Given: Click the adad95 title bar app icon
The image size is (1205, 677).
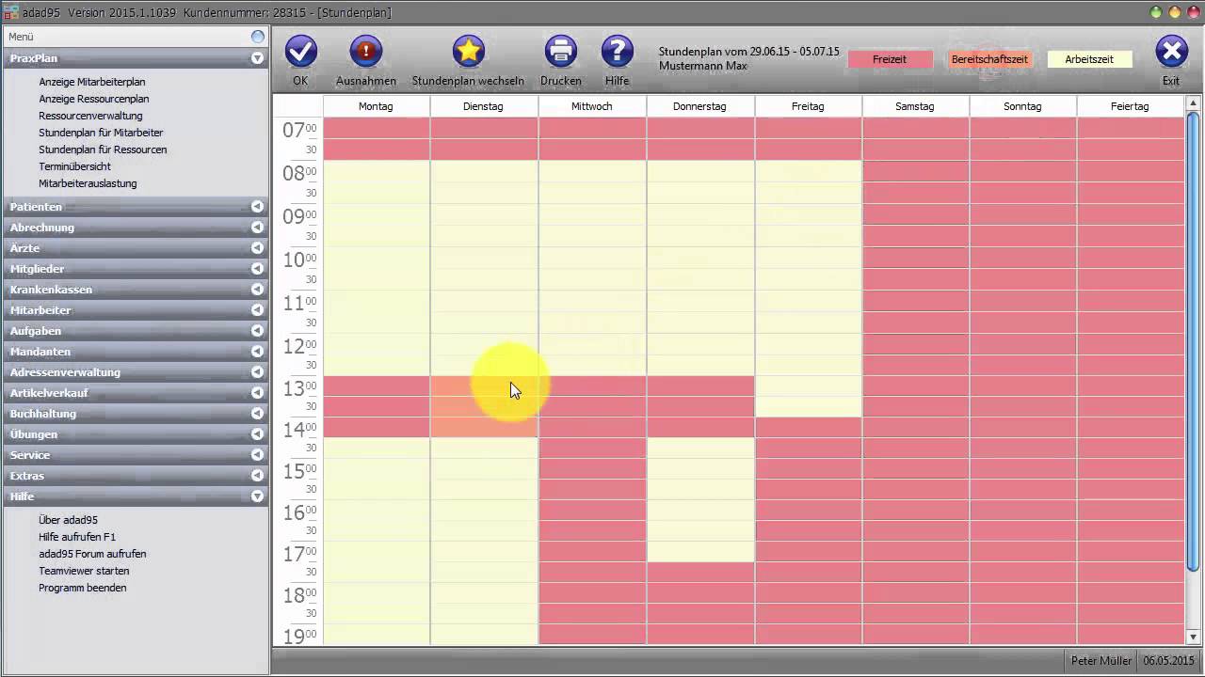Looking at the screenshot, I should [x=11, y=12].
